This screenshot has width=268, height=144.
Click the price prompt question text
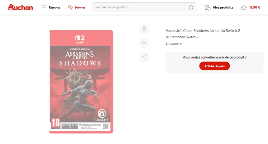pos(215,57)
